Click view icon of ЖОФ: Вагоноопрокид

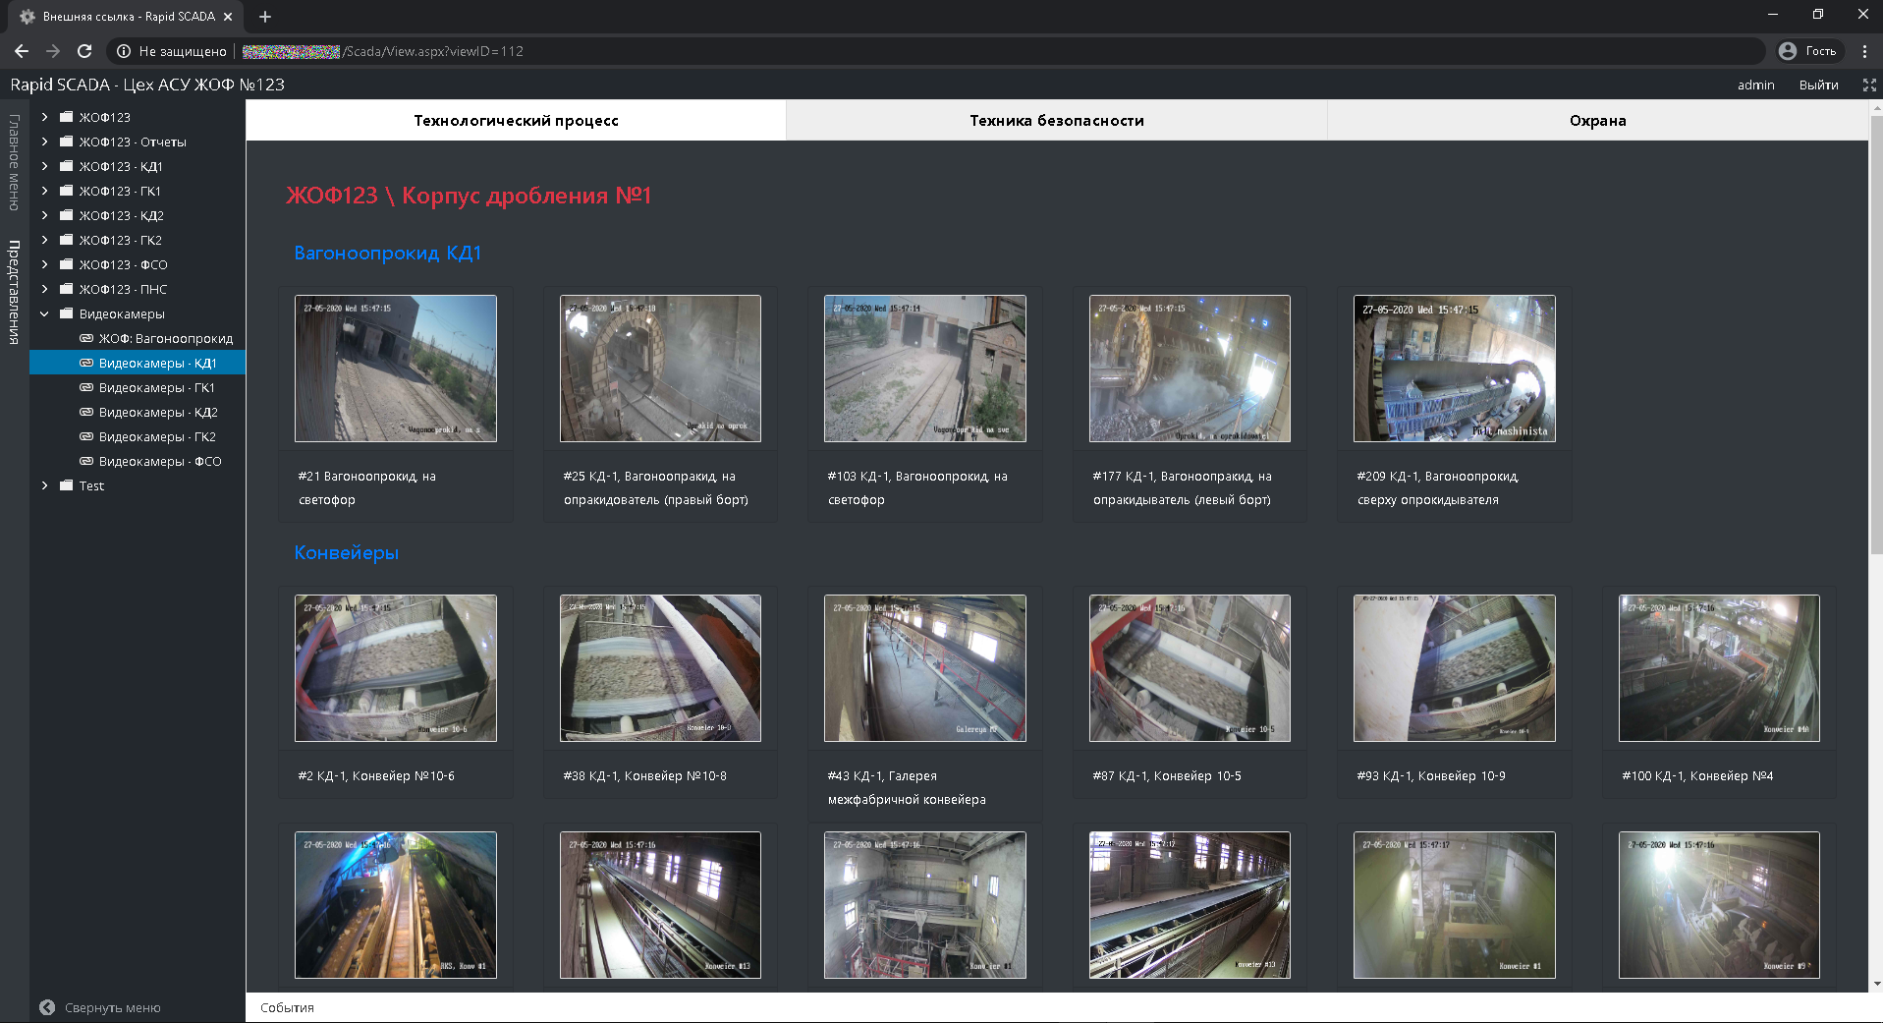tap(86, 338)
